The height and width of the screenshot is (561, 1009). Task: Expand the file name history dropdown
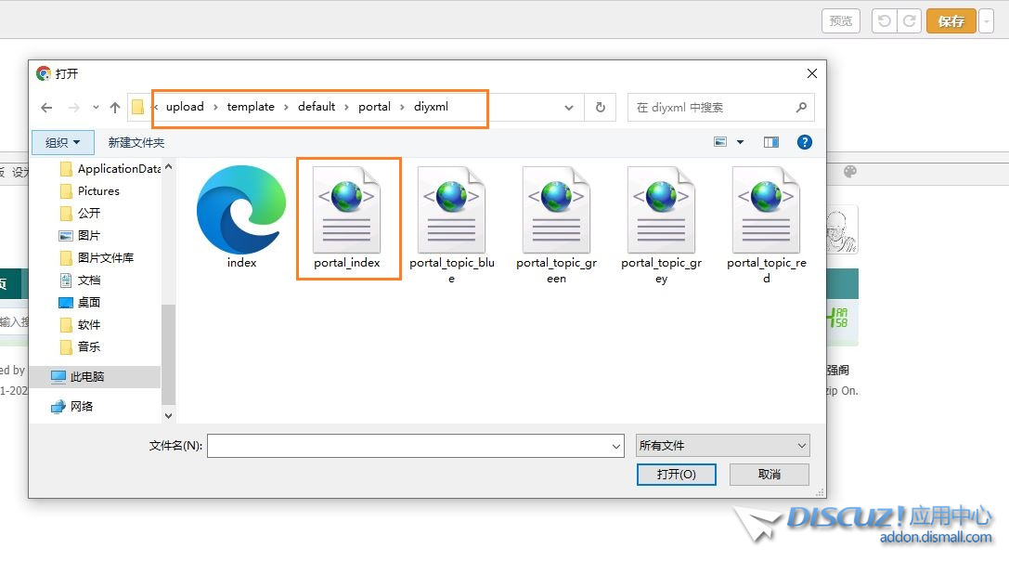pos(616,447)
